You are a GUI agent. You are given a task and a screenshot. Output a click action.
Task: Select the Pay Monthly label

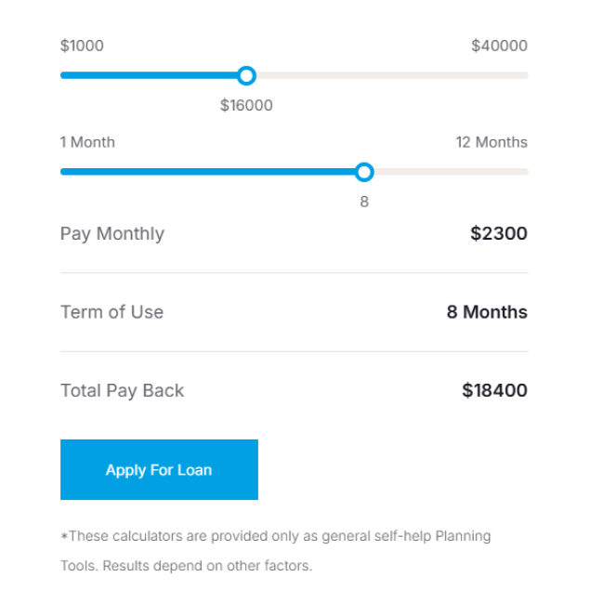pos(112,233)
